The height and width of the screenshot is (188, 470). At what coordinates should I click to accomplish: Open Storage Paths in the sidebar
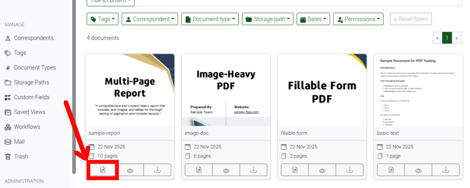point(27,82)
